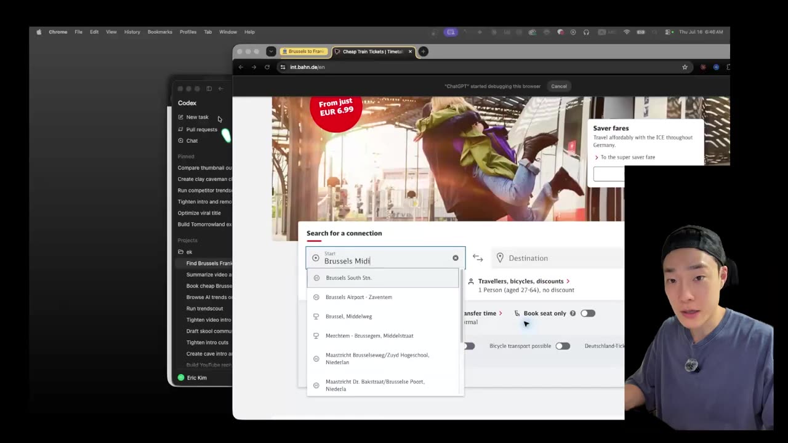788x443 pixels.
Task: Open Chrome tab search dropdown
Action: tap(271, 52)
